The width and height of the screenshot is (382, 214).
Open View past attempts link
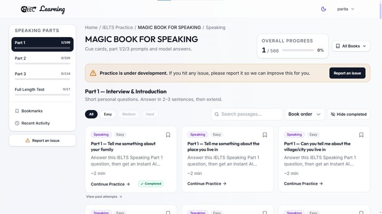[x=104, y=196]
